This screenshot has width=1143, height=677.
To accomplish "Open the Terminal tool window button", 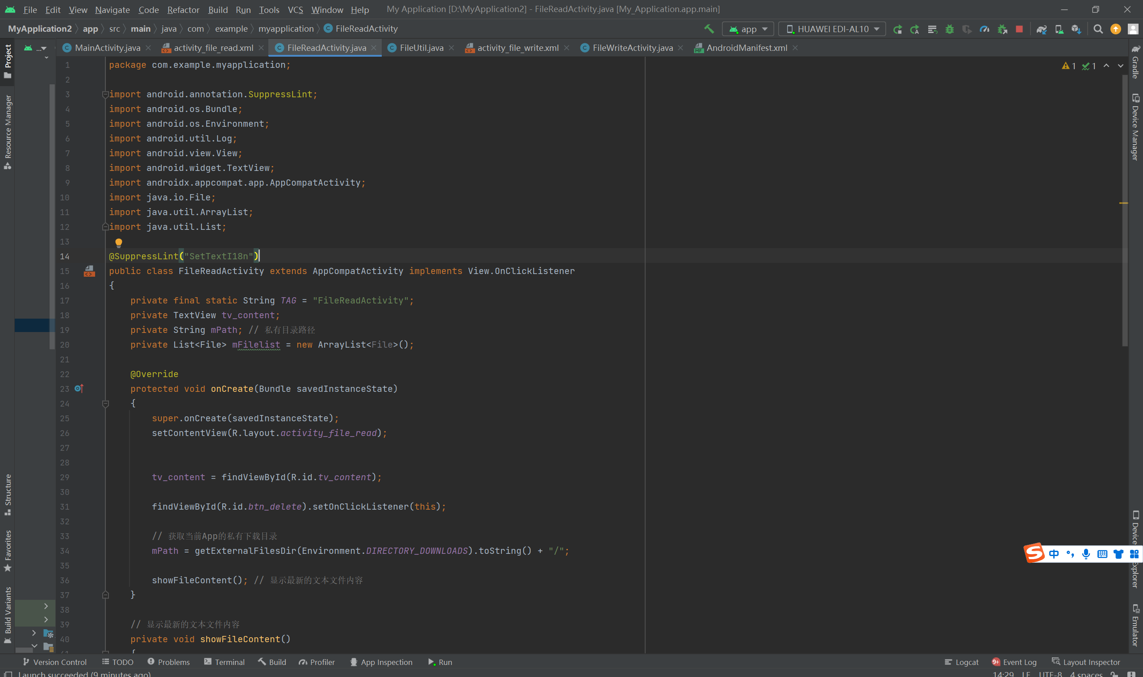I will coord(225,662).
